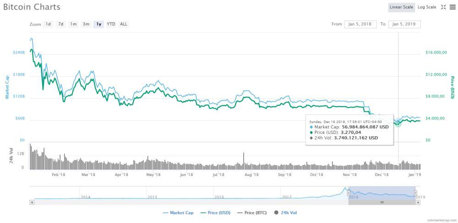Toggle Market Cap series in legend

pos(178,213)
